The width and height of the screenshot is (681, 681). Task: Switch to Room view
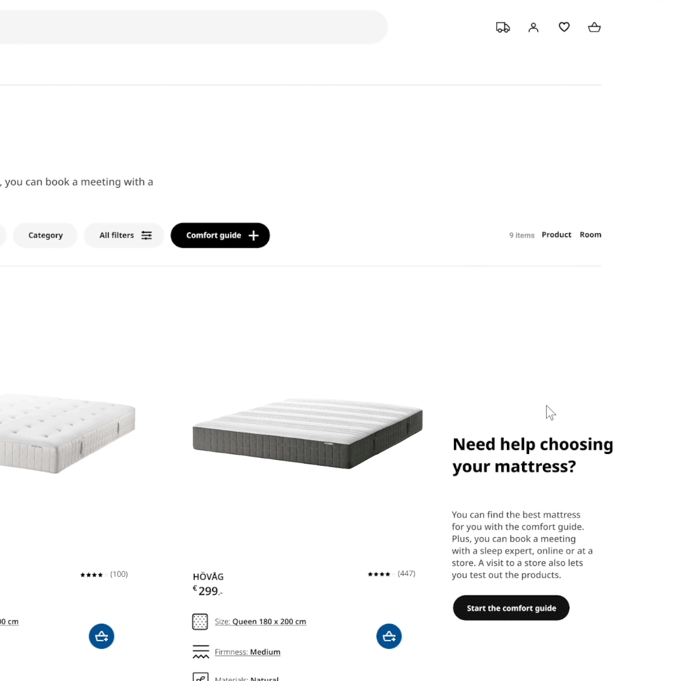click(x=590, y=235)
